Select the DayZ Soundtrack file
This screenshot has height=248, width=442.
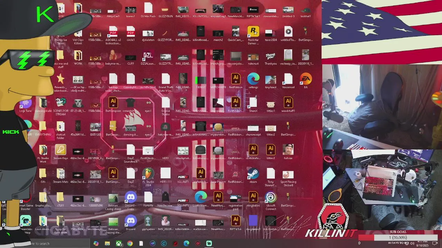(131, 150)
